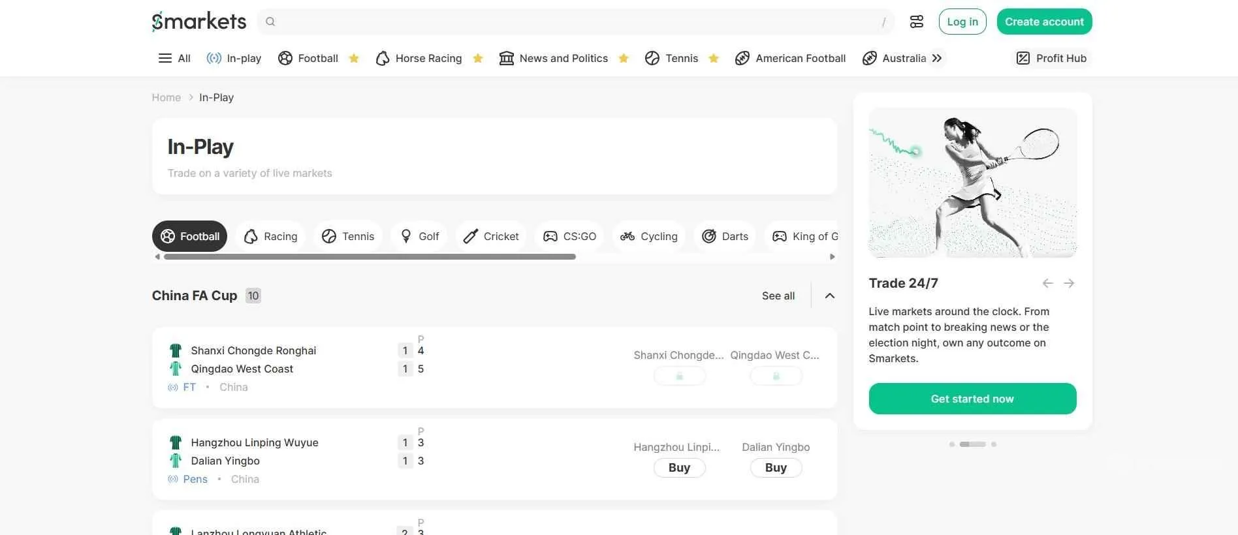
Task: Open Tennis in the top navigation
Action: 671,58
